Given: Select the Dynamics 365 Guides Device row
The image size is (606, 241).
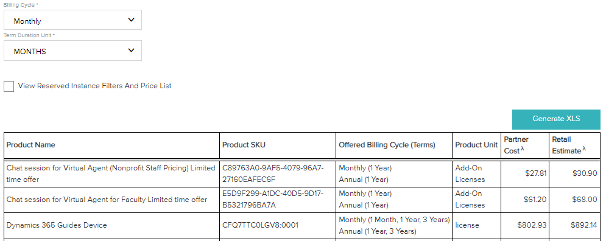Looking at the screenshot, I should pos(302,226).
